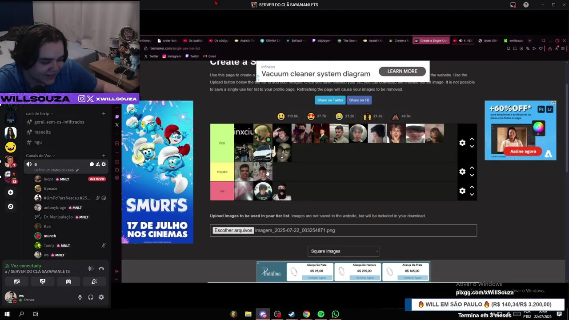React with the smiley emoji (112.6k)
The height and width of the screenshot is (320, 569).
pos(281,116)
